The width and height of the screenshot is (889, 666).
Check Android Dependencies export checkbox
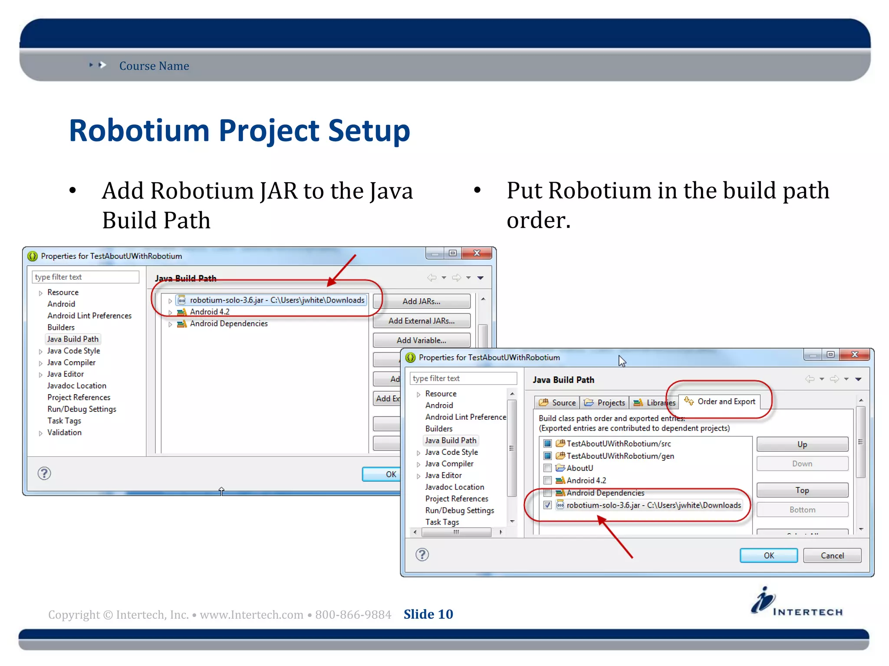click(547, 493)
